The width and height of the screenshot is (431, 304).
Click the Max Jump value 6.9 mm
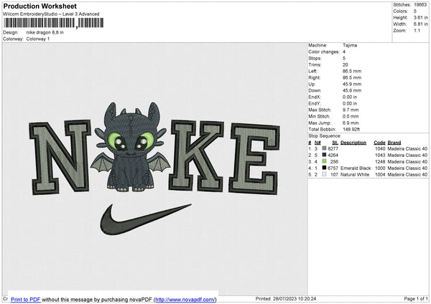(x=351, y=123)
